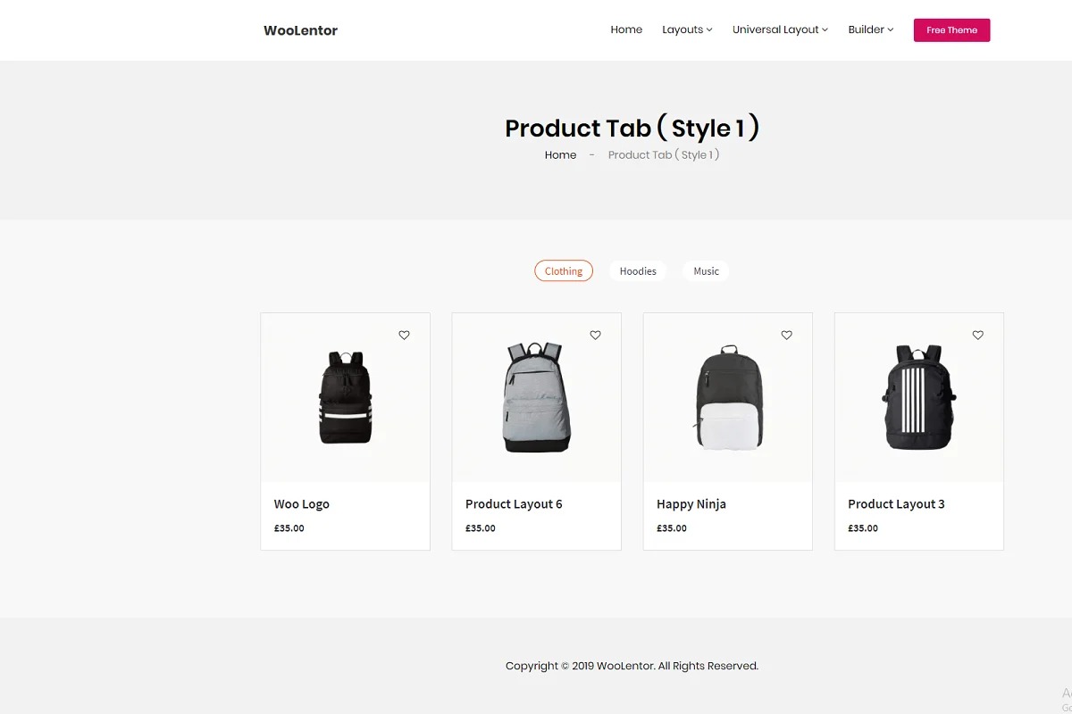Click the WooLentor site logo
The image size is (1072, 714).
coord(300,30)
